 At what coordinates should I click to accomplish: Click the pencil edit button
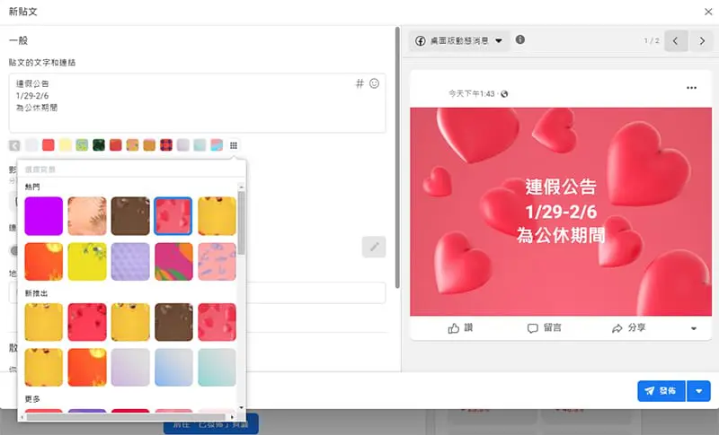pyautogui.click(x=374, y=247)
